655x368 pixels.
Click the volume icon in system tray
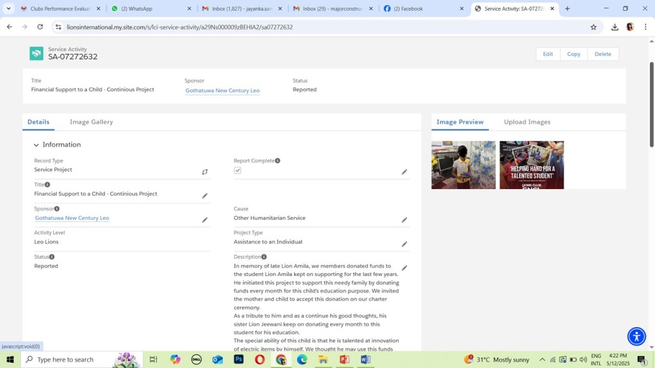coord(583,359)
